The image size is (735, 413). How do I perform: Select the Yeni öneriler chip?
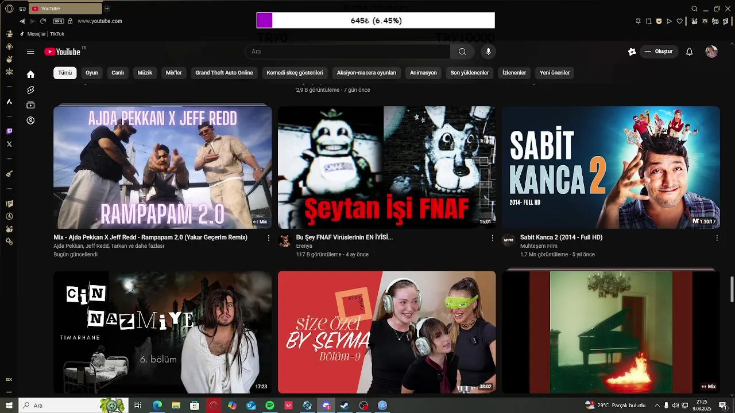[x=555, y=73]
